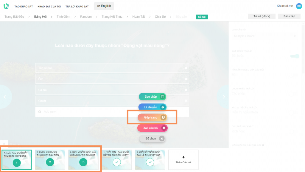Go to the Báo cáo step
The height and width of the screenshot is (172, 305).
[x=181, y=17]
